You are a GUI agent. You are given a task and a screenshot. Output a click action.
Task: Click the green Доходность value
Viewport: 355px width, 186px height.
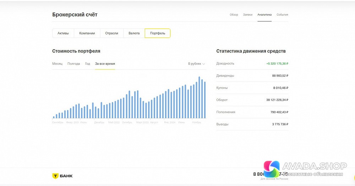pyautogui.click(x=277, y=63)
